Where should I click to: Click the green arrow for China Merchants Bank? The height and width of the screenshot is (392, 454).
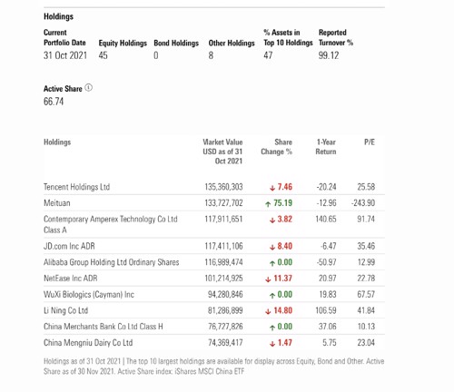272,328
